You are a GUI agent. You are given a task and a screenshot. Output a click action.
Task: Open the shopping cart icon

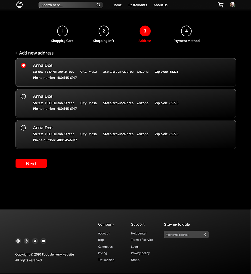point(221,5)
